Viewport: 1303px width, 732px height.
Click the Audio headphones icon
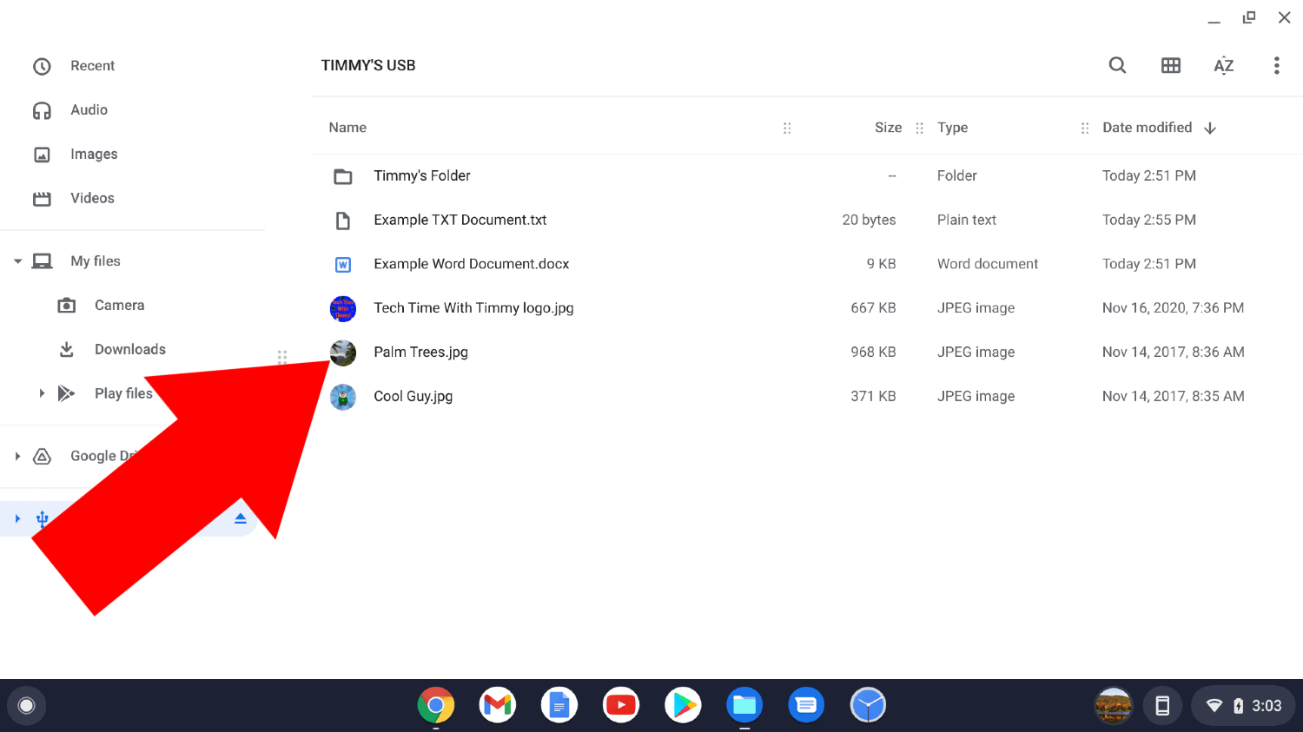(x=42, y=110)
